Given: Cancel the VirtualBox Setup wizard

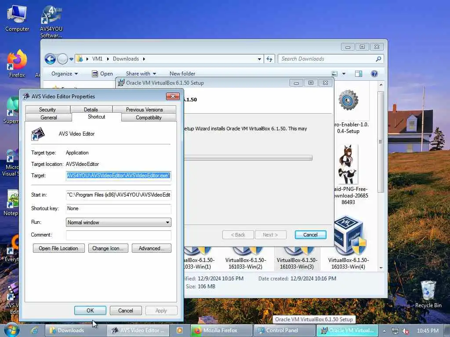Looking at the screenshot, I should tap(311, 235).
